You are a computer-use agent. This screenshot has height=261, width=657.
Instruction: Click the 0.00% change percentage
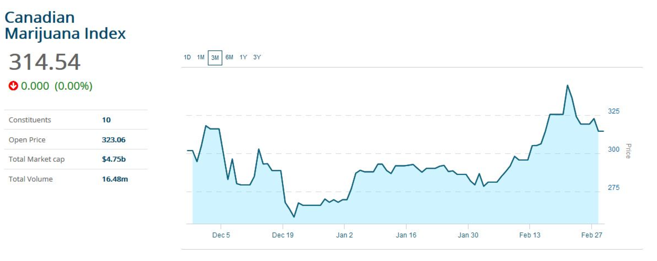click(x=74, y=86)
